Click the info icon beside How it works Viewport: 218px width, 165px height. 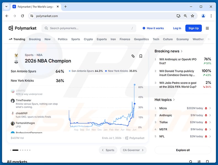pos(144,28)
